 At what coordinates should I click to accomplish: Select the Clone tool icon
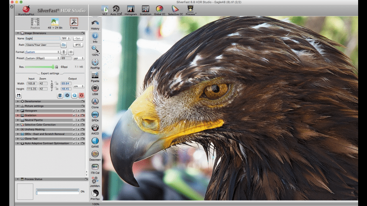[x=95, y=102]
